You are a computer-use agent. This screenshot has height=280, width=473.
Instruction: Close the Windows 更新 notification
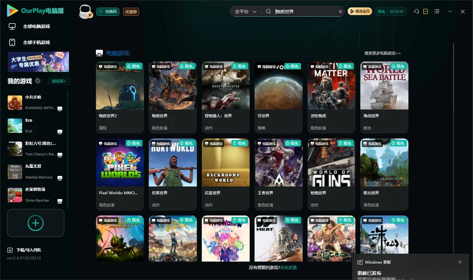[460, 262]
